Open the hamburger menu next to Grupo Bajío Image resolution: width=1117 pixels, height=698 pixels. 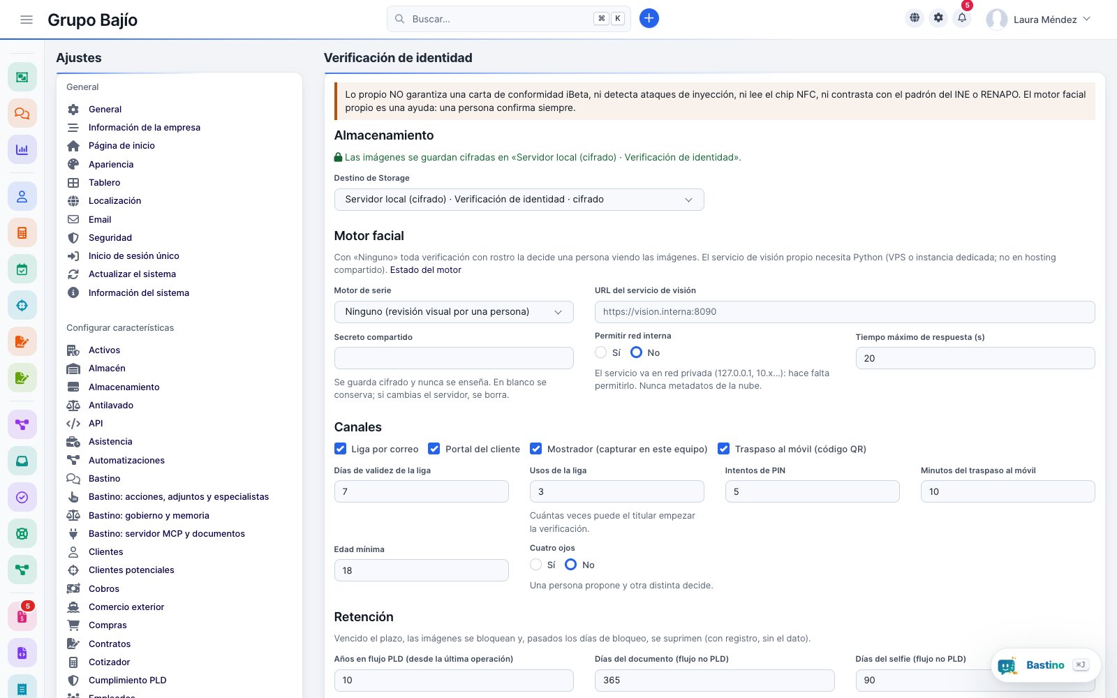click(27, 20)
